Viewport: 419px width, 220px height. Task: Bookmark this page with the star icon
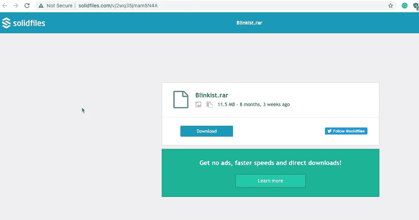(391, 6)
